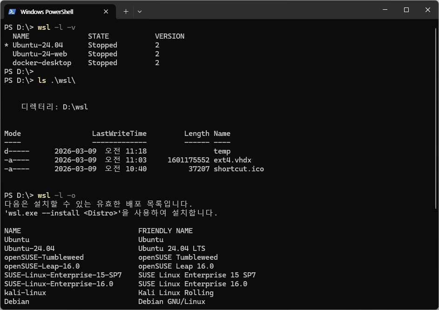Click the 'openSUSE-Leap-16.0' distro name
This screenshot has width=439, height=310.
pyautogui.click(x=42, y=266)
